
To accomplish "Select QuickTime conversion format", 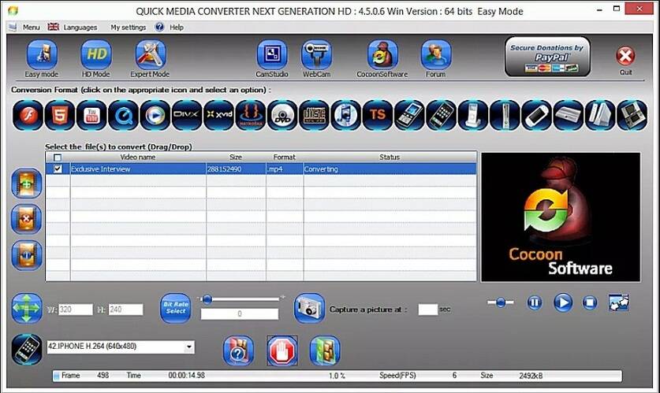I will point(123,115).
